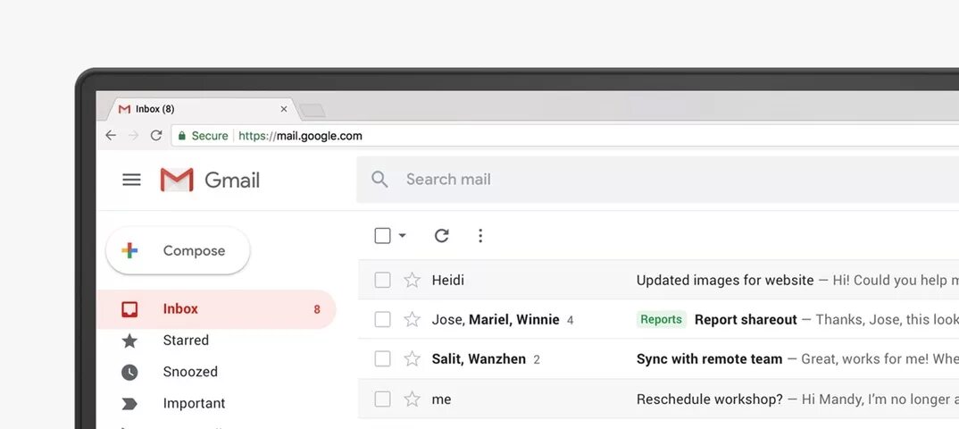Screen dimensions: 959x429
Task: Check the box for Heidi's email
Action: click(x=382, y=281)
